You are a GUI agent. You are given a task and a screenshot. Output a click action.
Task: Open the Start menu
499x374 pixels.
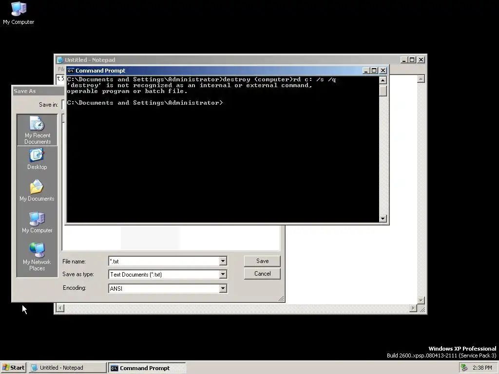13,368
